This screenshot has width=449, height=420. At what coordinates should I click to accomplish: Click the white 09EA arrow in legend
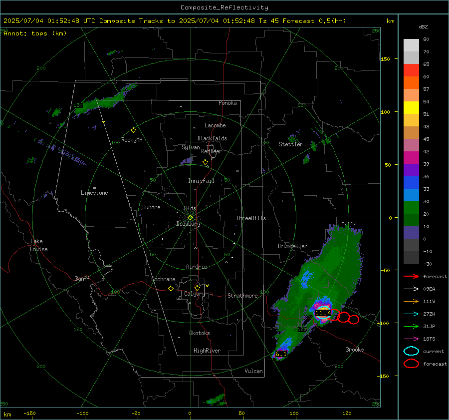click(411, 289)
